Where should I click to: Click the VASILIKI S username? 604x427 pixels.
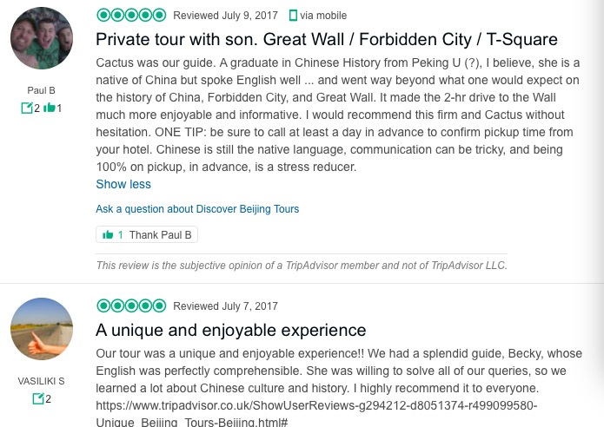pyautogui.click(x=41, y=381)
